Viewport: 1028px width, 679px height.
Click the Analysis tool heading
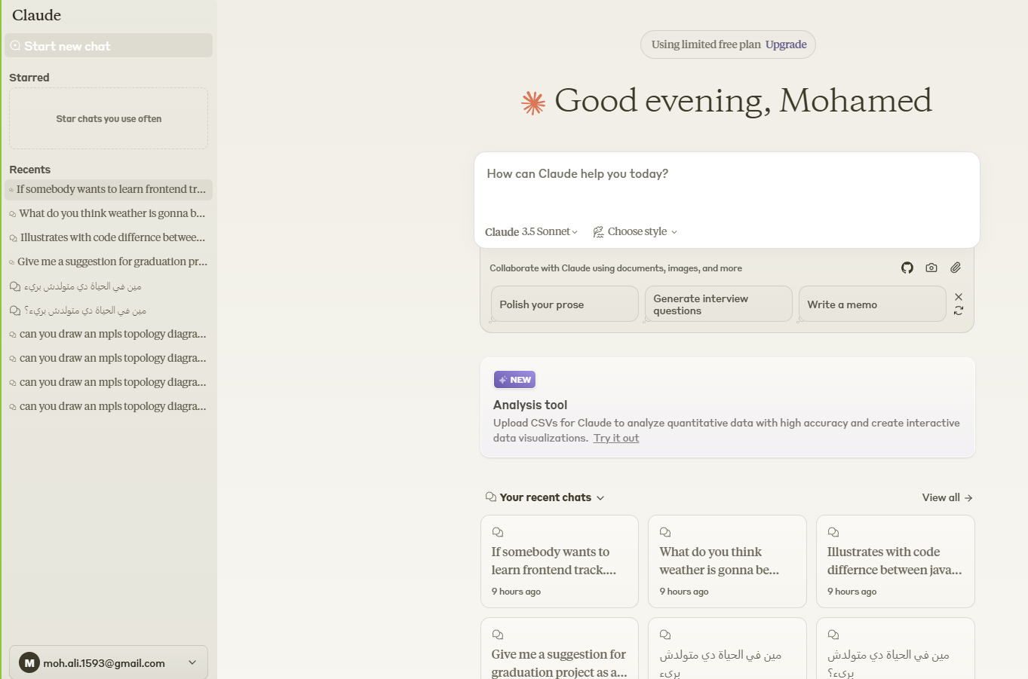point(530,405)
